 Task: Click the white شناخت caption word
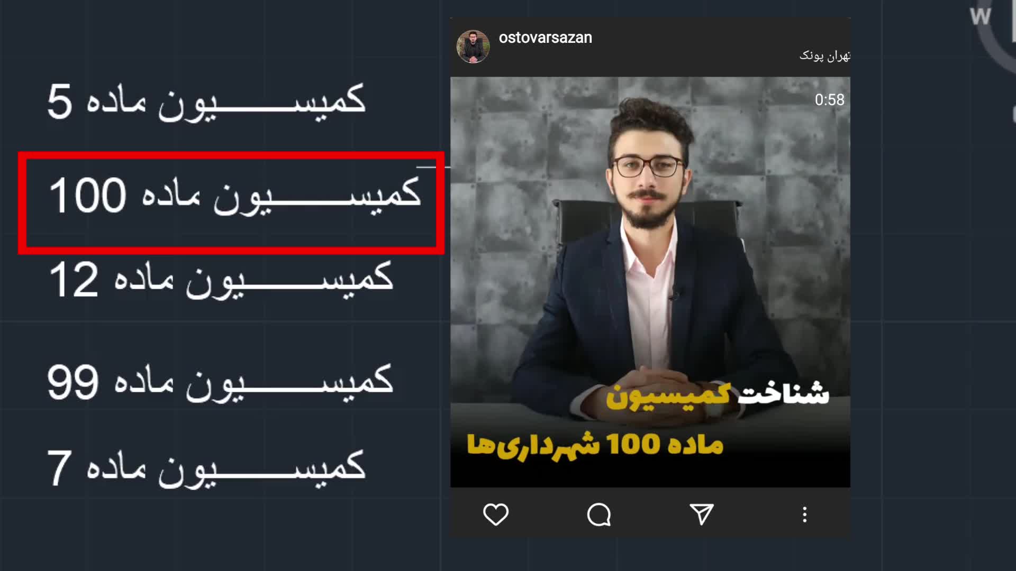coord(783,394)
